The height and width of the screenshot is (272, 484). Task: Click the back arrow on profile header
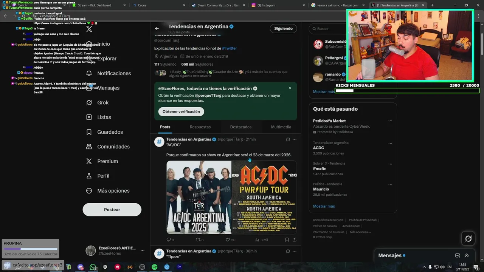click(157, 29)
